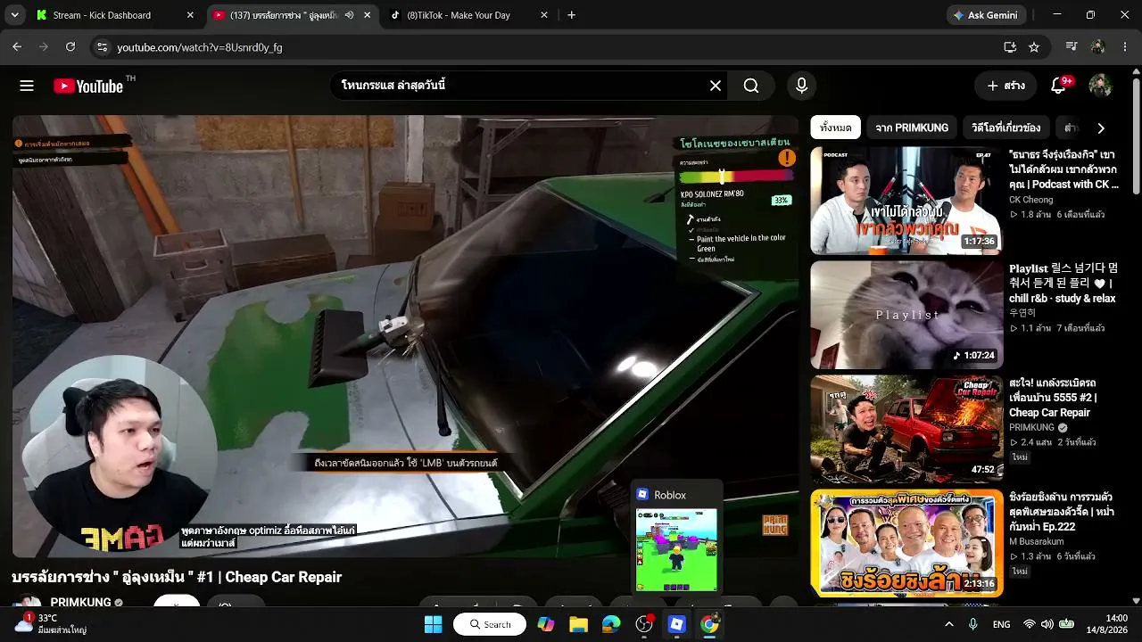Click the video title บรรลัยการช่าง Cheap Car Repair
This screenshot has width=1142, height=642.
click(x=177, y=577)
